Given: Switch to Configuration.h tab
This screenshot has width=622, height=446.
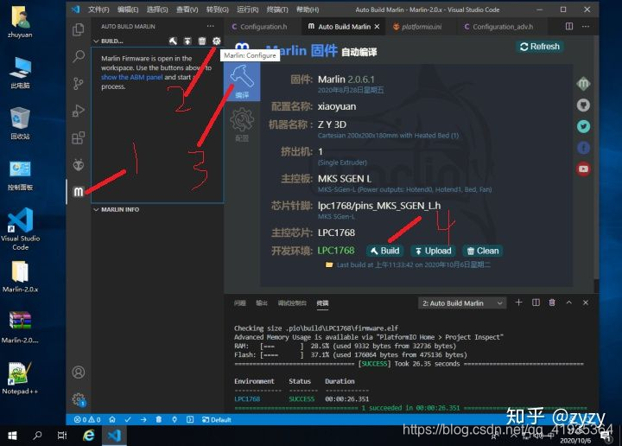Looking at the screenshot, I should click(x=263, y=27).
